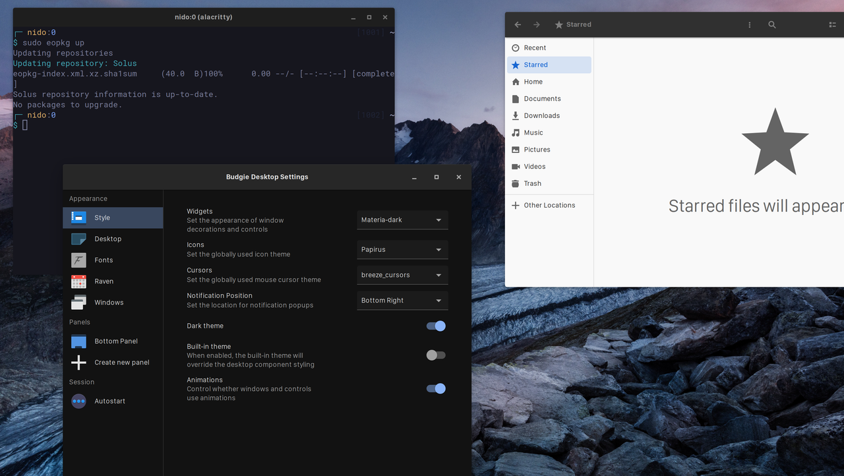Open the Fonts icon in Budgie settings
The height and width of the screenshot is (476, 844).
78,260
